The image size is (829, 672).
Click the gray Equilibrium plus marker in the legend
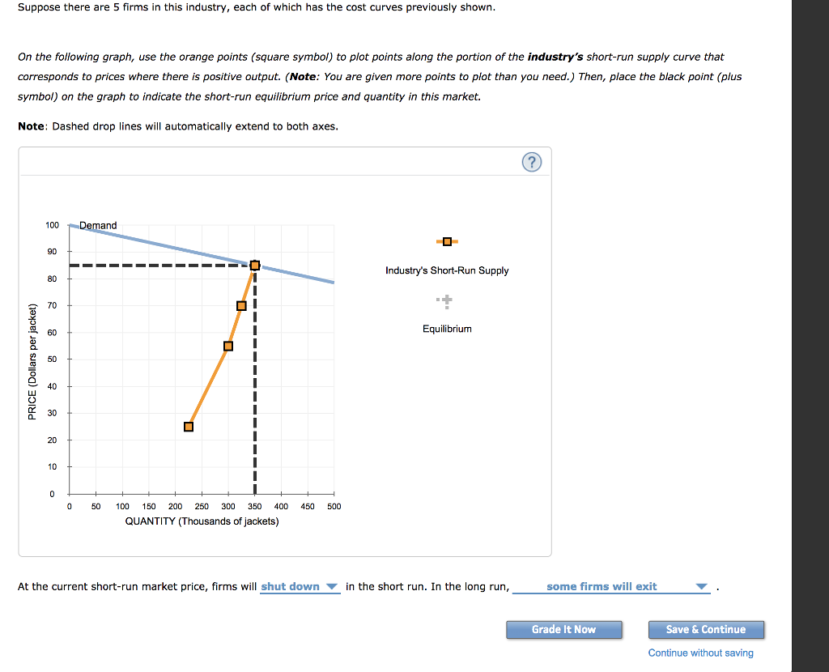click(x=446, y=301)
